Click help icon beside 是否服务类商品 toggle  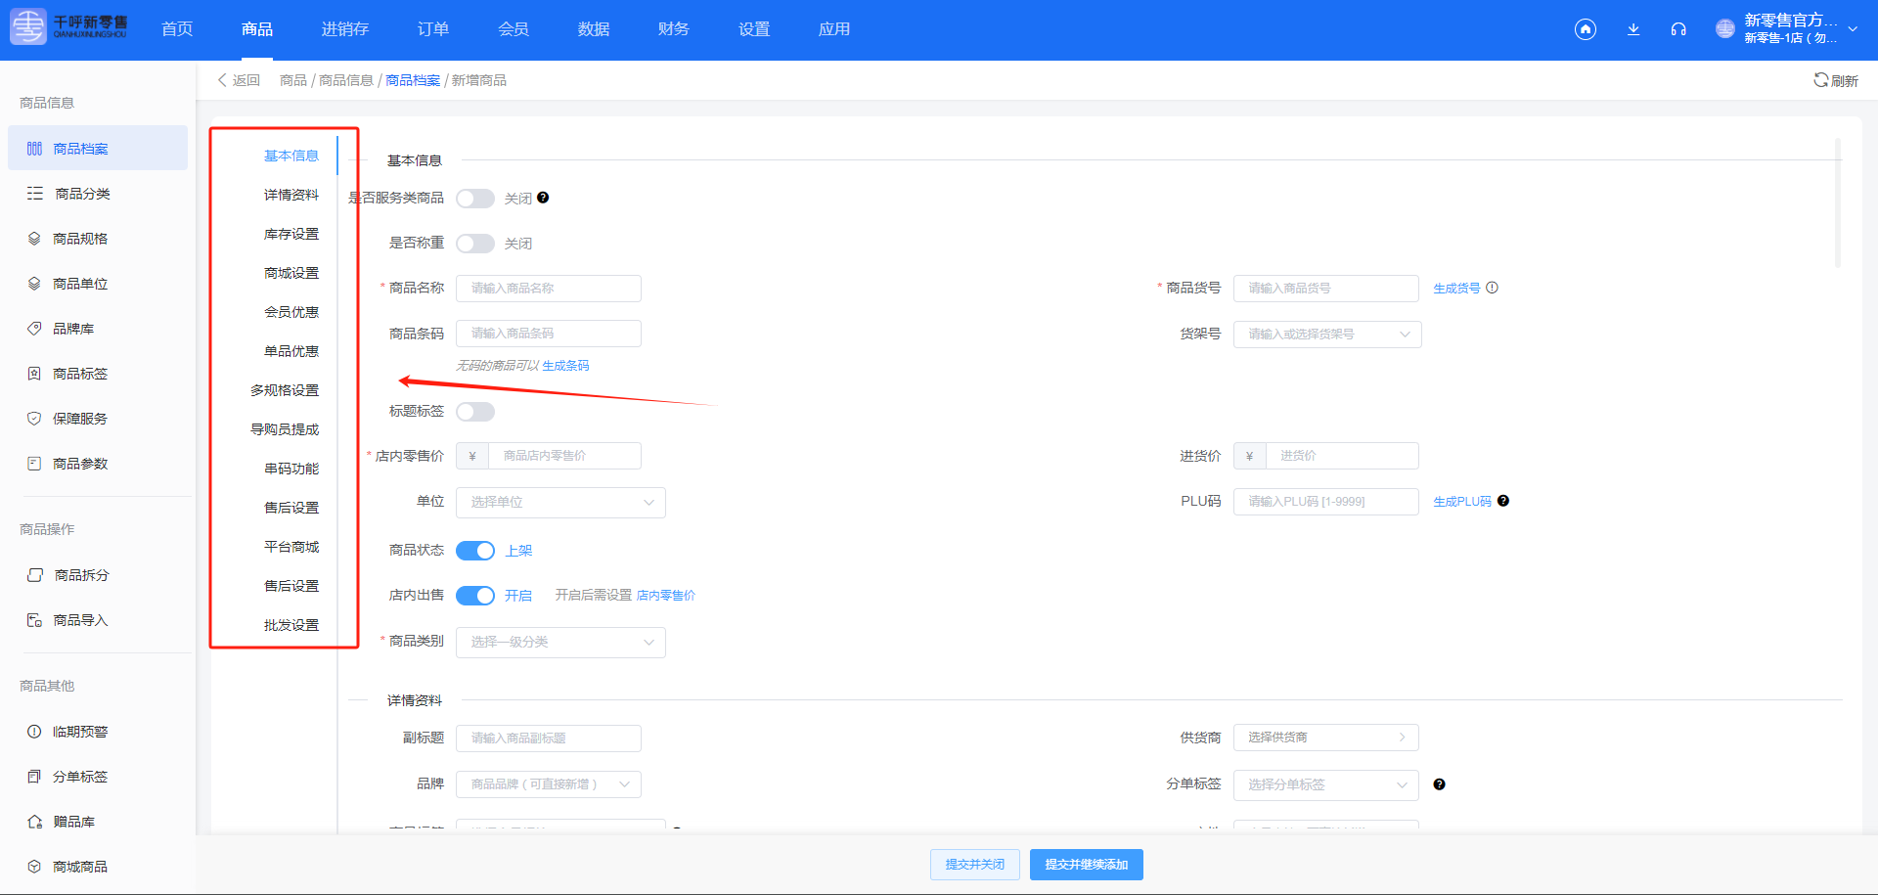[543, 198]
